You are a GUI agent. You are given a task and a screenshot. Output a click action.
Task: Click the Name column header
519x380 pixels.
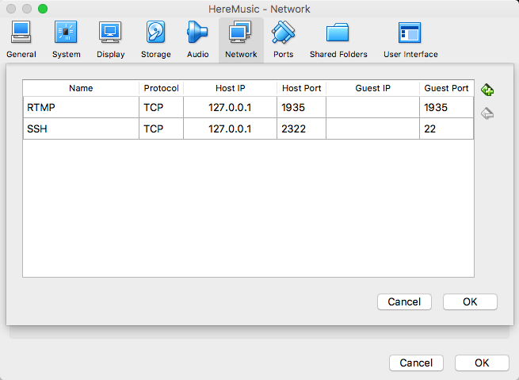coord(81,88)
